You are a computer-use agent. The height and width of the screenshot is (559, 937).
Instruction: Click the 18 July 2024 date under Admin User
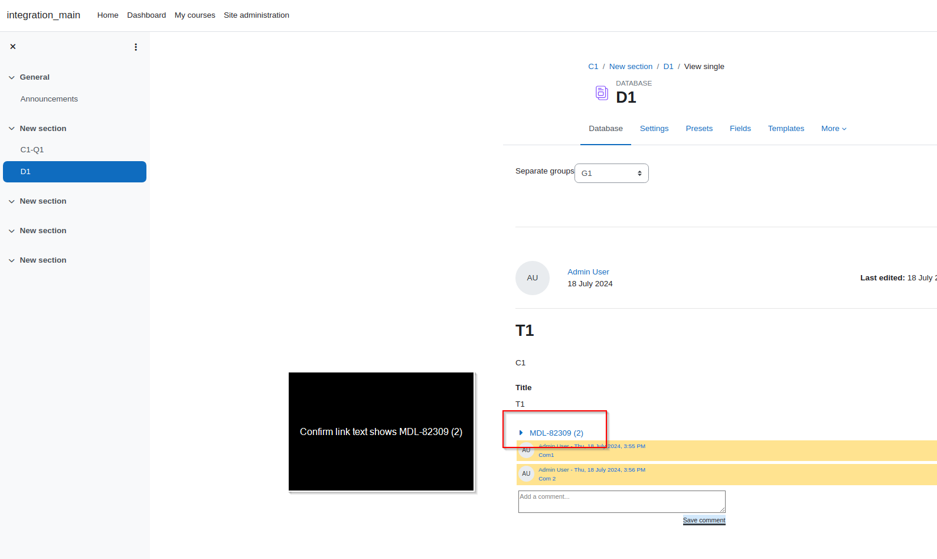pyautogui.click(x=590, y=284)
